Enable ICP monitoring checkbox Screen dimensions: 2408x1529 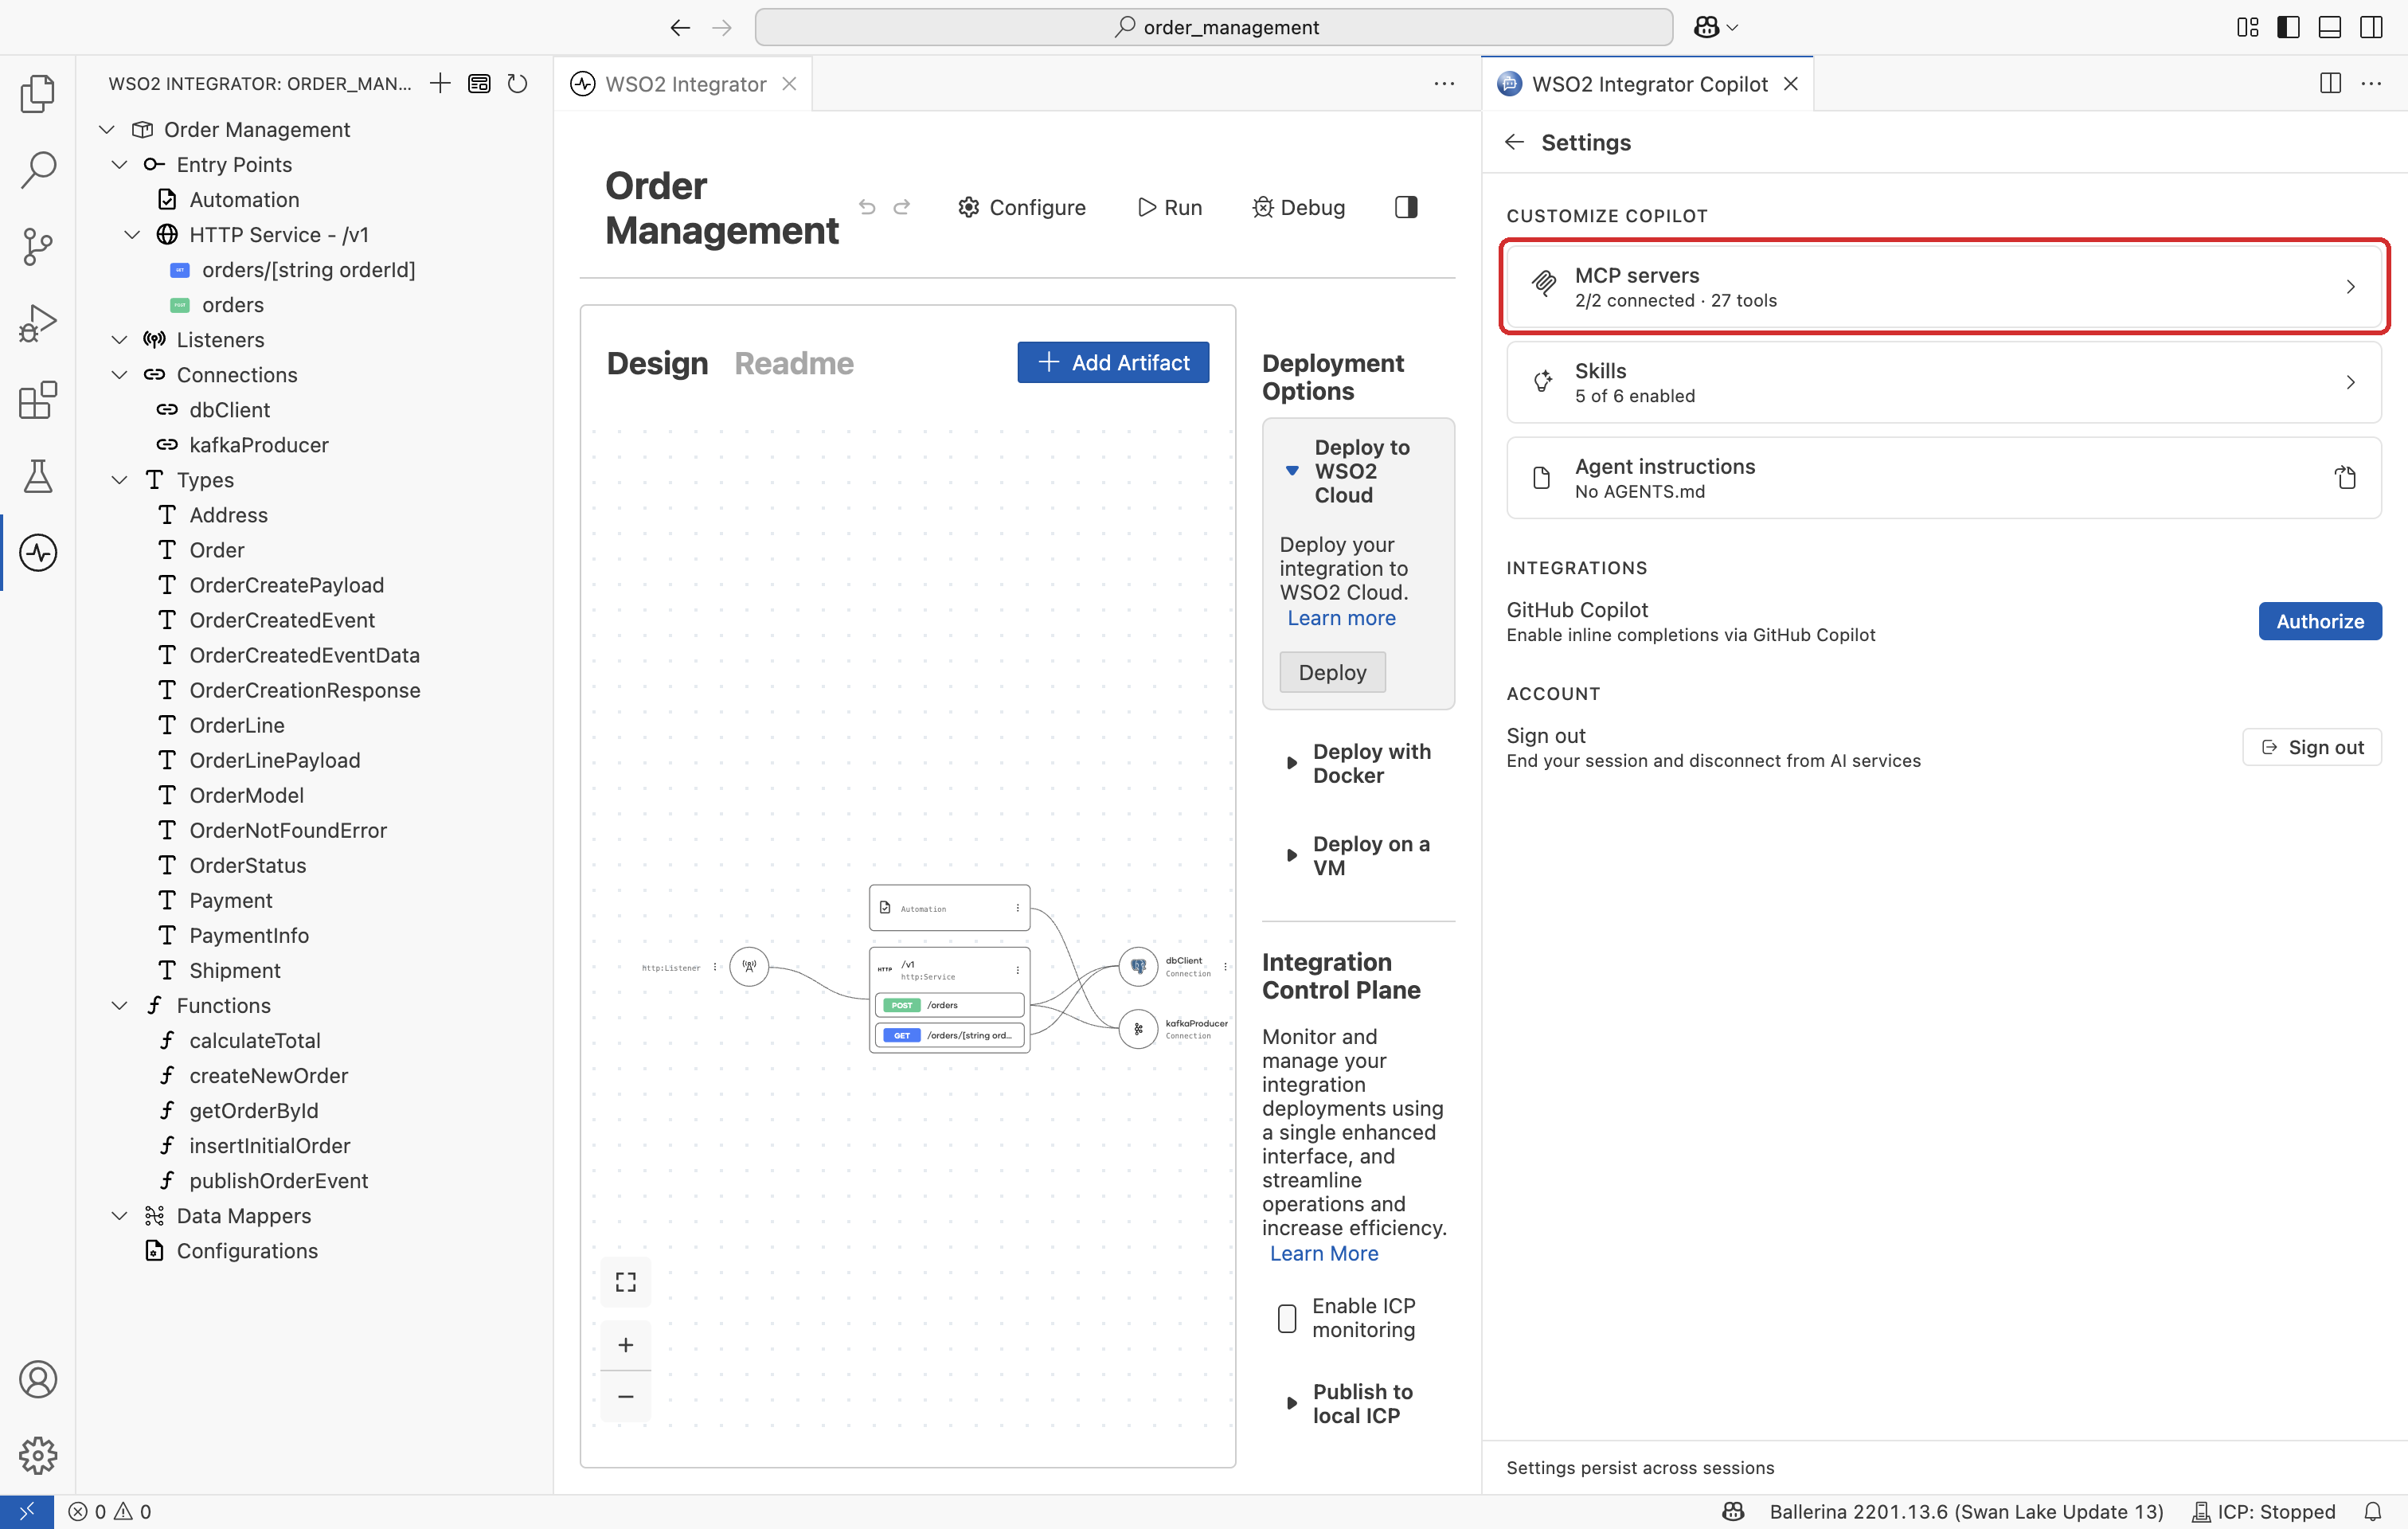1287,1318
